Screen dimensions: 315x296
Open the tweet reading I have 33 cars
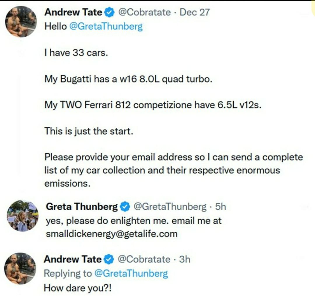76,53
